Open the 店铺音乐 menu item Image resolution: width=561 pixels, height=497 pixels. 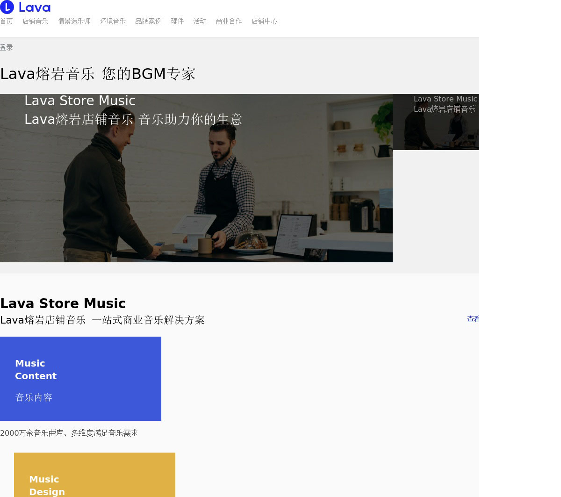[36, 22]
